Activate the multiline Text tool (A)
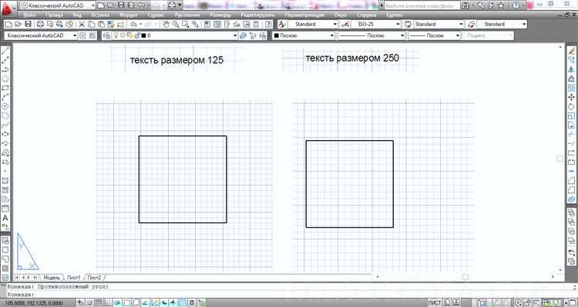Image resolution: width=578 pixels, height=307 pixels. tap(5, 218)
